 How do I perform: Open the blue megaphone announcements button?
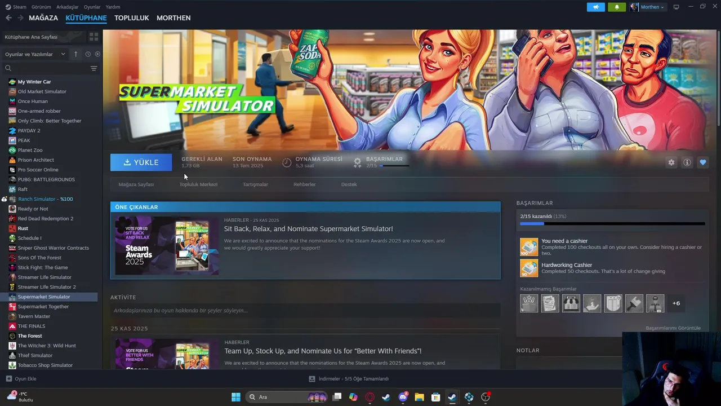tap(595, 7)
